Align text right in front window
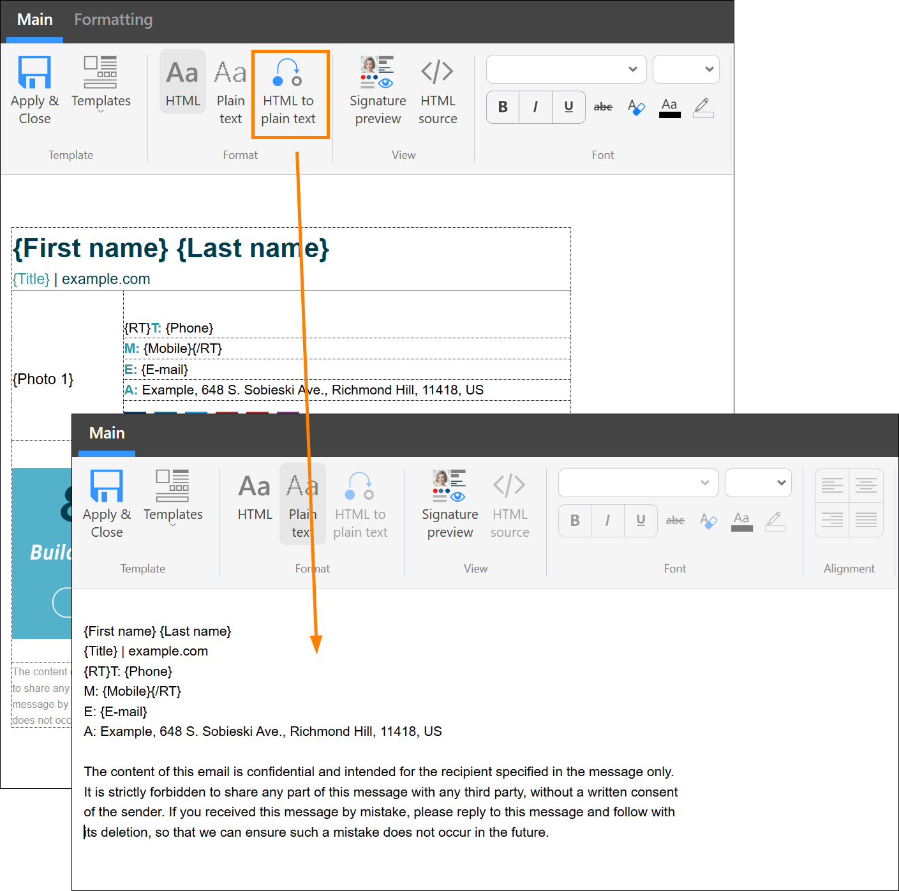 [x=832, y=520]
